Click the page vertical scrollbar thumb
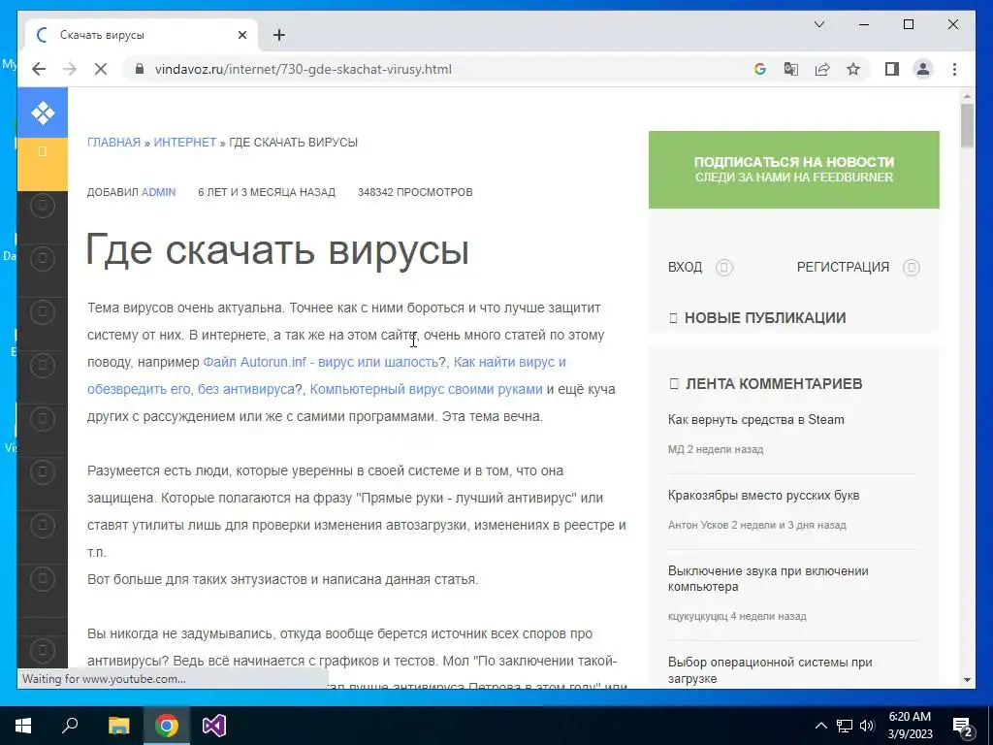Image resolution: width=993 pixels, height=745 pixels. pyautogui.click(x=967, y=125)
